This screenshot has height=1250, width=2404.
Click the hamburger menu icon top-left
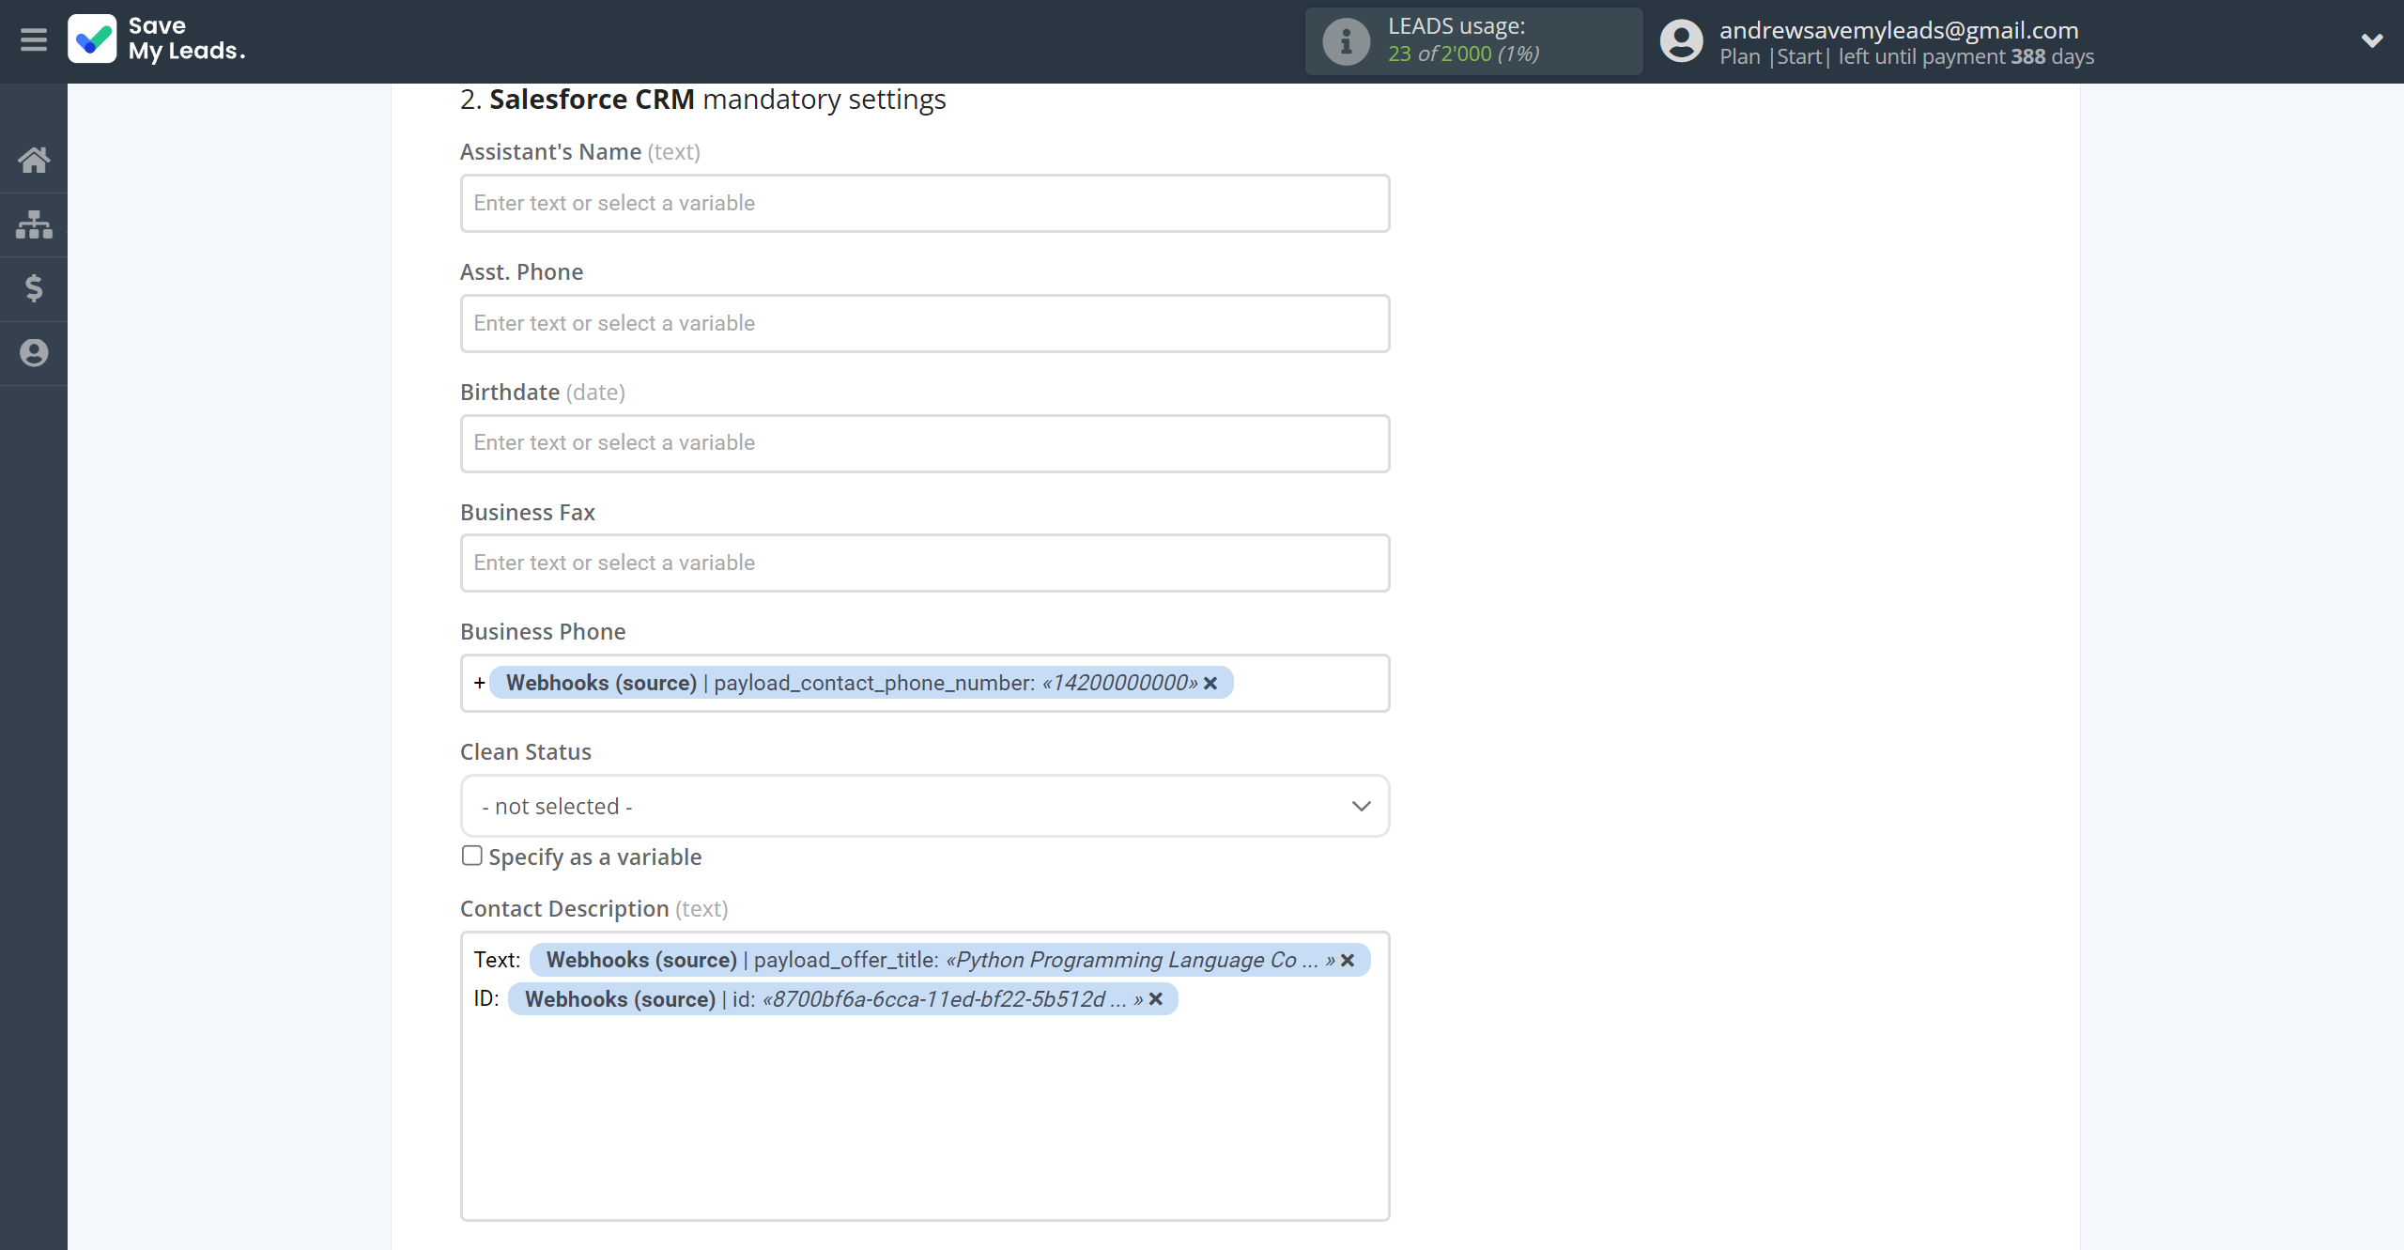pos(34,39)
